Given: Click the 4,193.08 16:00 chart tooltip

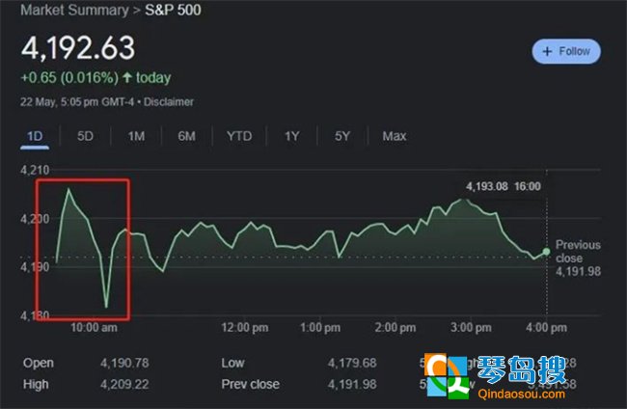Looking at the screenshot, I should point(503,186).
